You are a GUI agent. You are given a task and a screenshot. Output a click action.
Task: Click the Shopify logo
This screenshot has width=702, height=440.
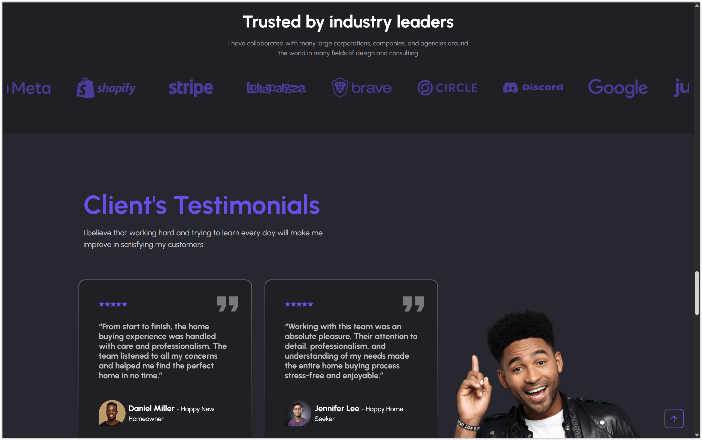pos(106,88)
